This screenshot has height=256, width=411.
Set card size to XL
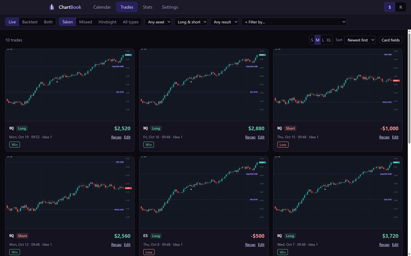[x=329, y=40]
